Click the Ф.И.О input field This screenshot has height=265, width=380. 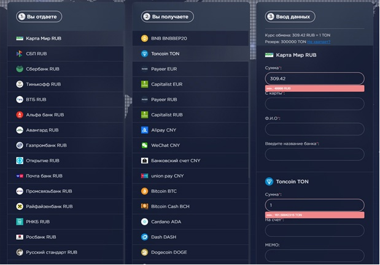(x=314, y=129)
